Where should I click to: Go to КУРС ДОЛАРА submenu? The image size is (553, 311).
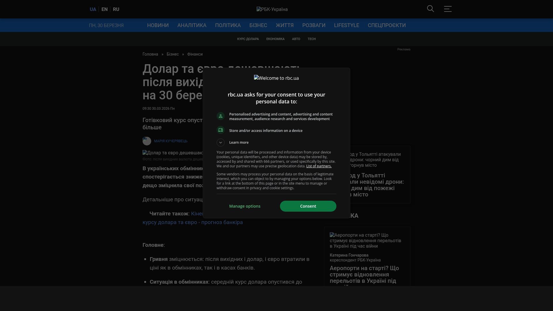click(248, 39)
